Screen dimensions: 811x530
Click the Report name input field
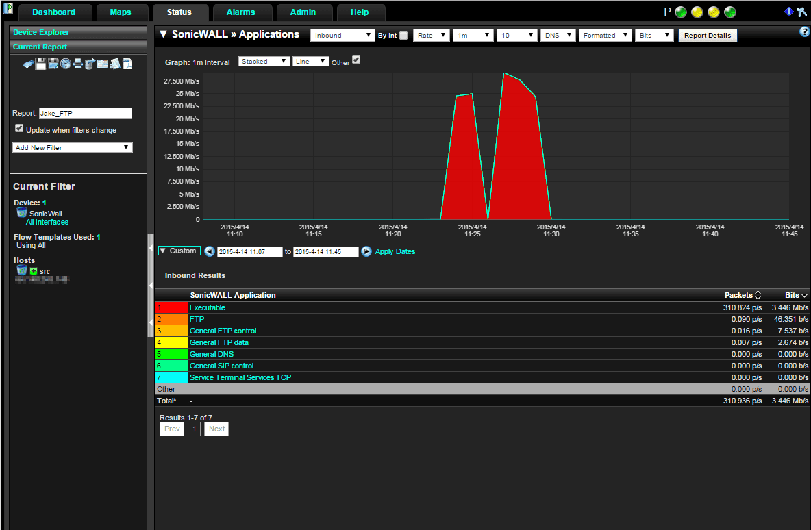pyautogui.click(x=86, y=113)
